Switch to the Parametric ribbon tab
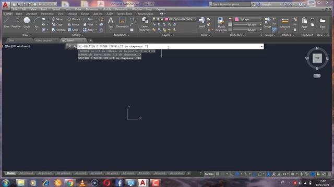This screenshot has width=334, height=187. 47,14
